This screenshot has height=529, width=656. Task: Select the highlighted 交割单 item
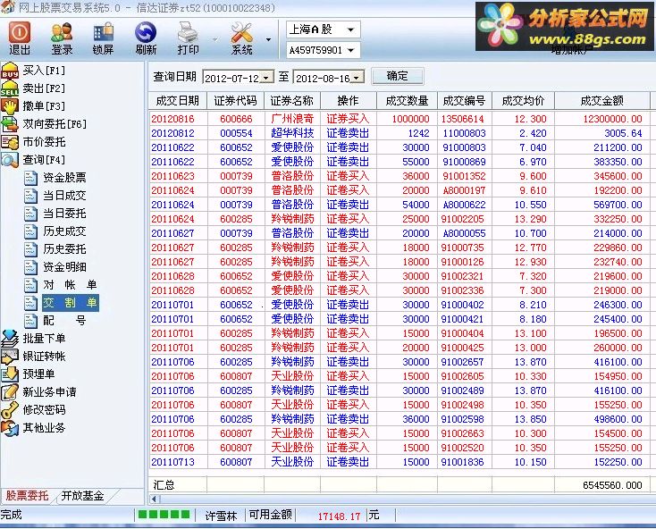(x=70, y=303)
